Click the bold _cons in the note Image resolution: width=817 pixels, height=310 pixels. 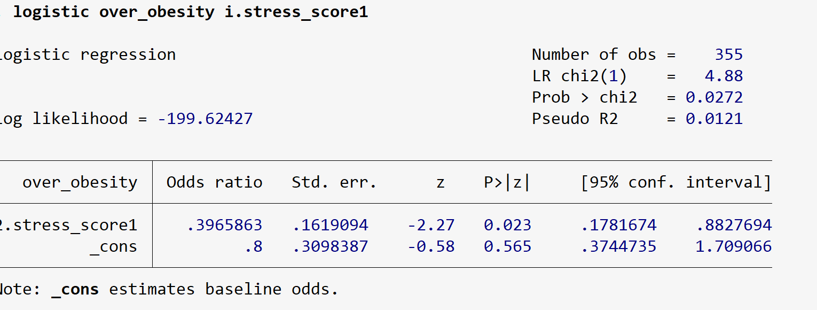75,290
